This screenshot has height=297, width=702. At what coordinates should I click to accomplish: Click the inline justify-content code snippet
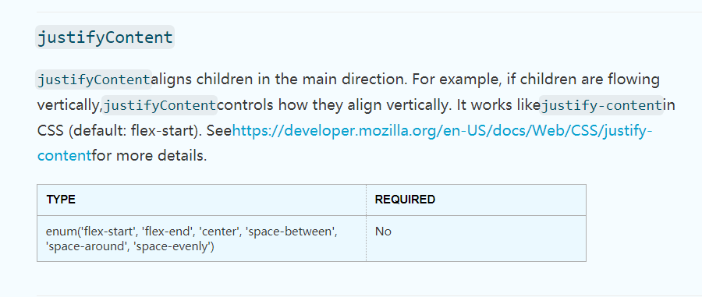coord(601,105)
